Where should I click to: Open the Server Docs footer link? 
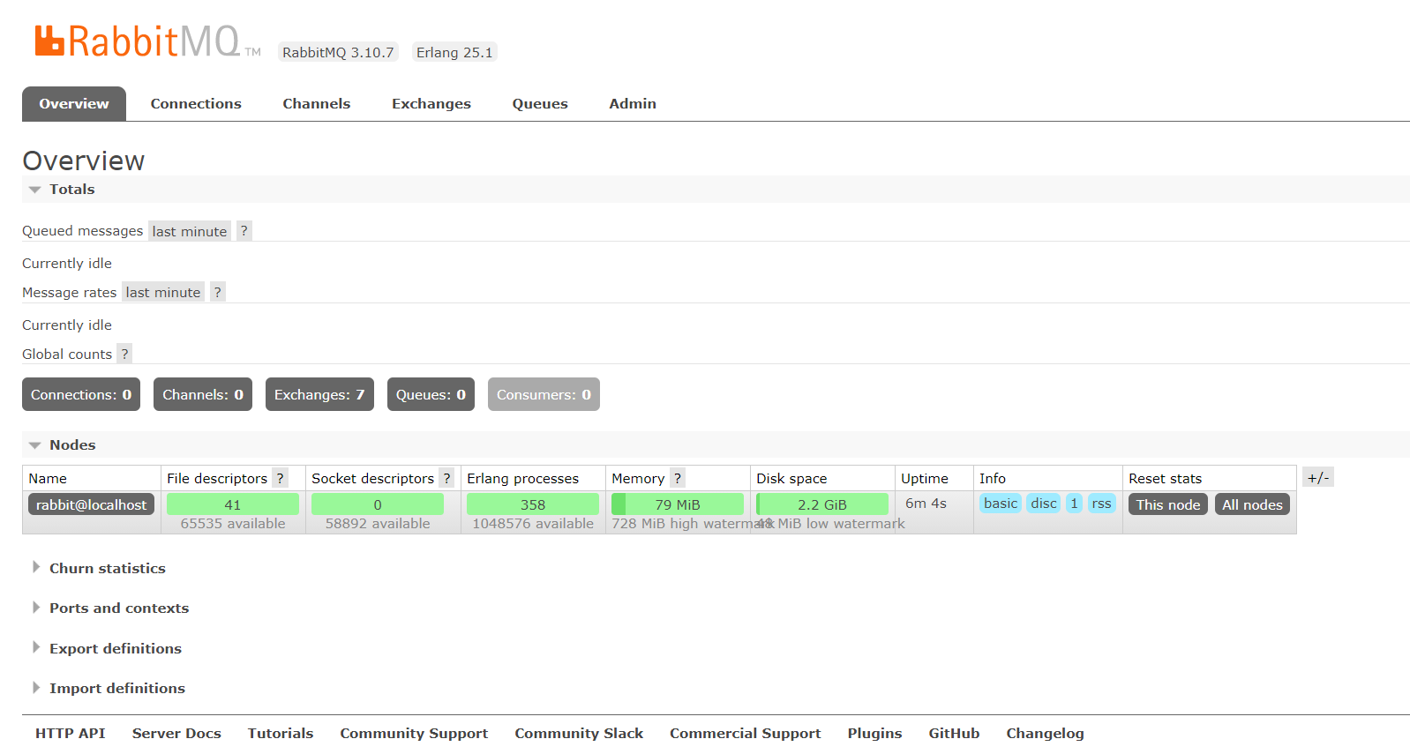tap(176, 733)
